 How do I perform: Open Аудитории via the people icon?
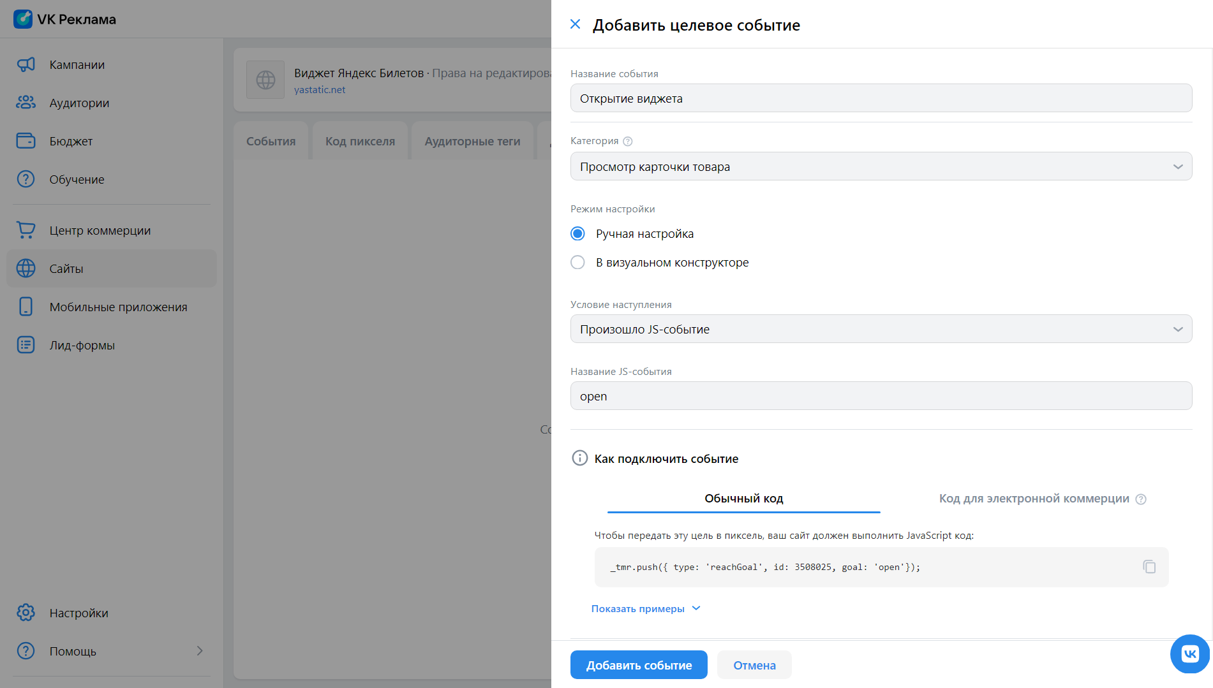pos(26,103)
